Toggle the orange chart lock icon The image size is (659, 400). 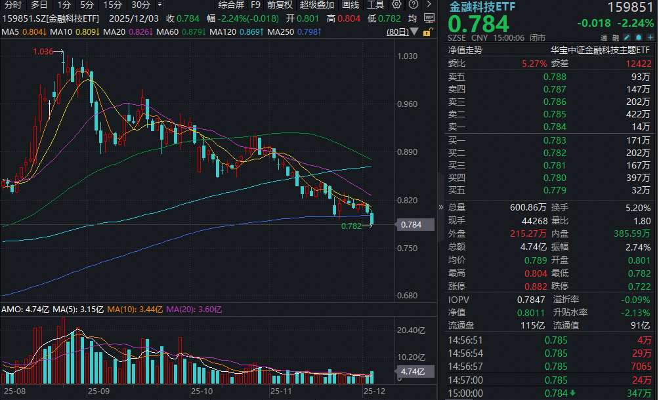tap(427, 31)
